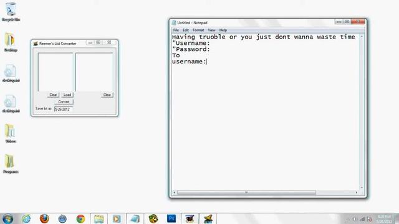Launch Internet Explorer from the taskbar
399x224 pixels.
tap(26, 218)
